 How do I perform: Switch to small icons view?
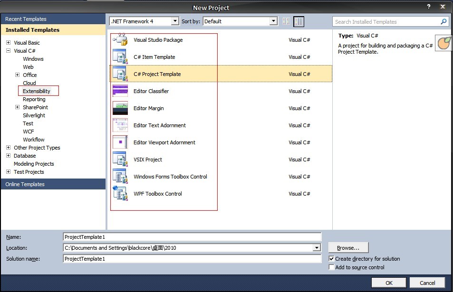coord(286,21)
